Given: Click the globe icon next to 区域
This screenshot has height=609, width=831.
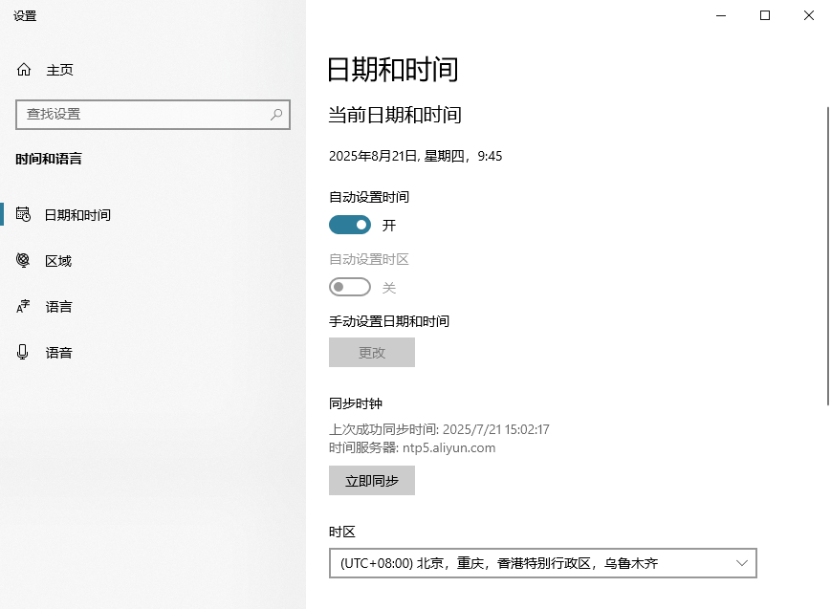Looking at the screenshot, I should 23,260.
